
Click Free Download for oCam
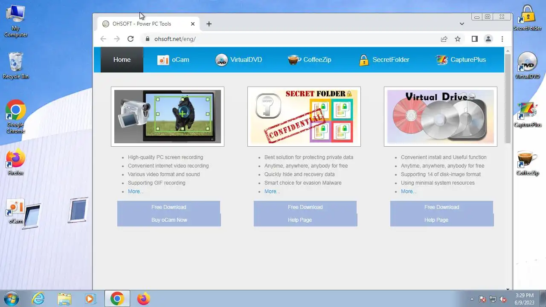pos(168,207)
